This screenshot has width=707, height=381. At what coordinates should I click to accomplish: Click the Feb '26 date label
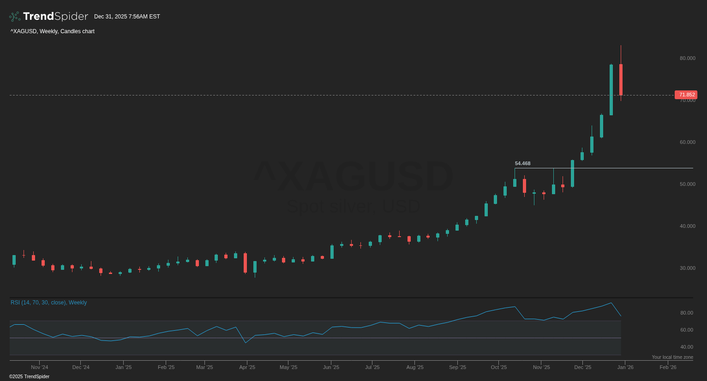[668, 367]
